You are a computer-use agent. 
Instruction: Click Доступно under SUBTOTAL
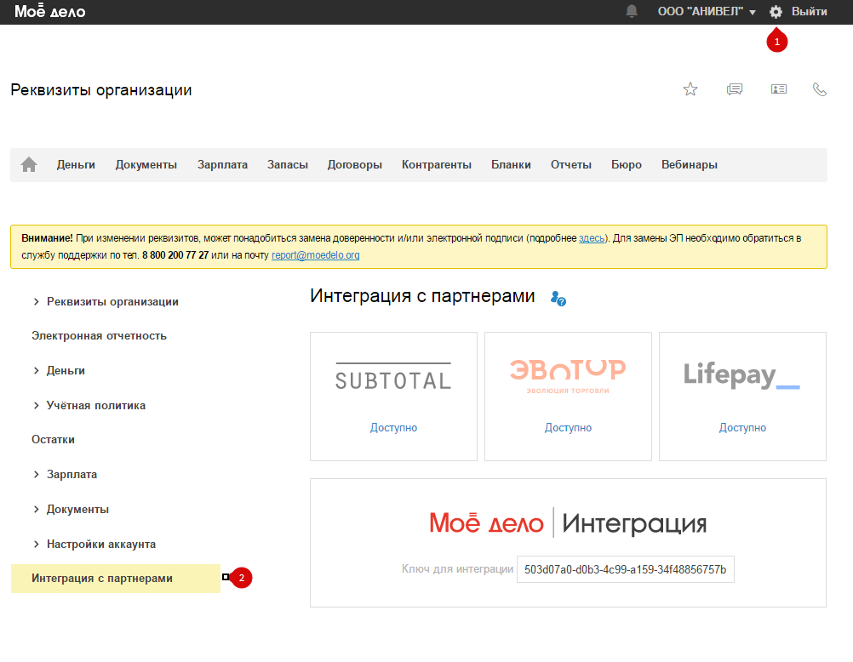pos(393,427)
